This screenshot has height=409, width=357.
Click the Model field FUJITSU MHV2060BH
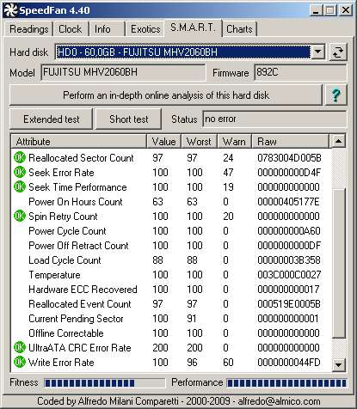click(x=123, y=72)
